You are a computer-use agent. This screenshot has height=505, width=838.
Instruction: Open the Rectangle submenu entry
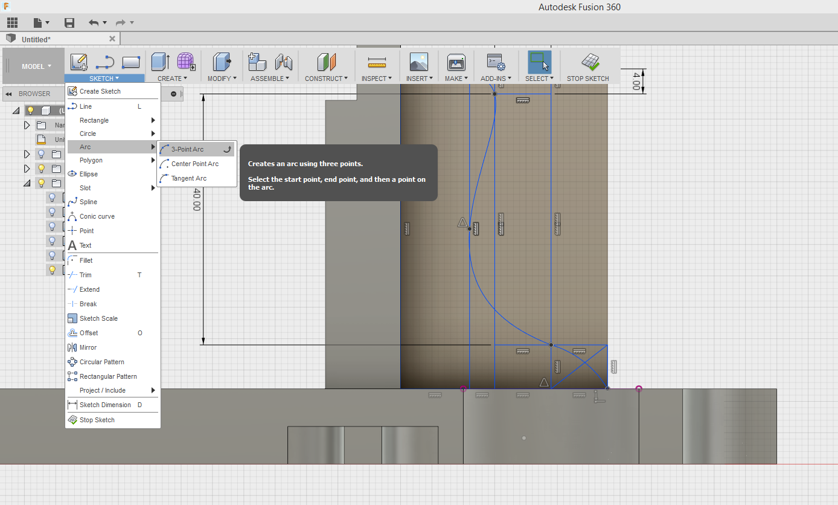[x=112, y=120]
